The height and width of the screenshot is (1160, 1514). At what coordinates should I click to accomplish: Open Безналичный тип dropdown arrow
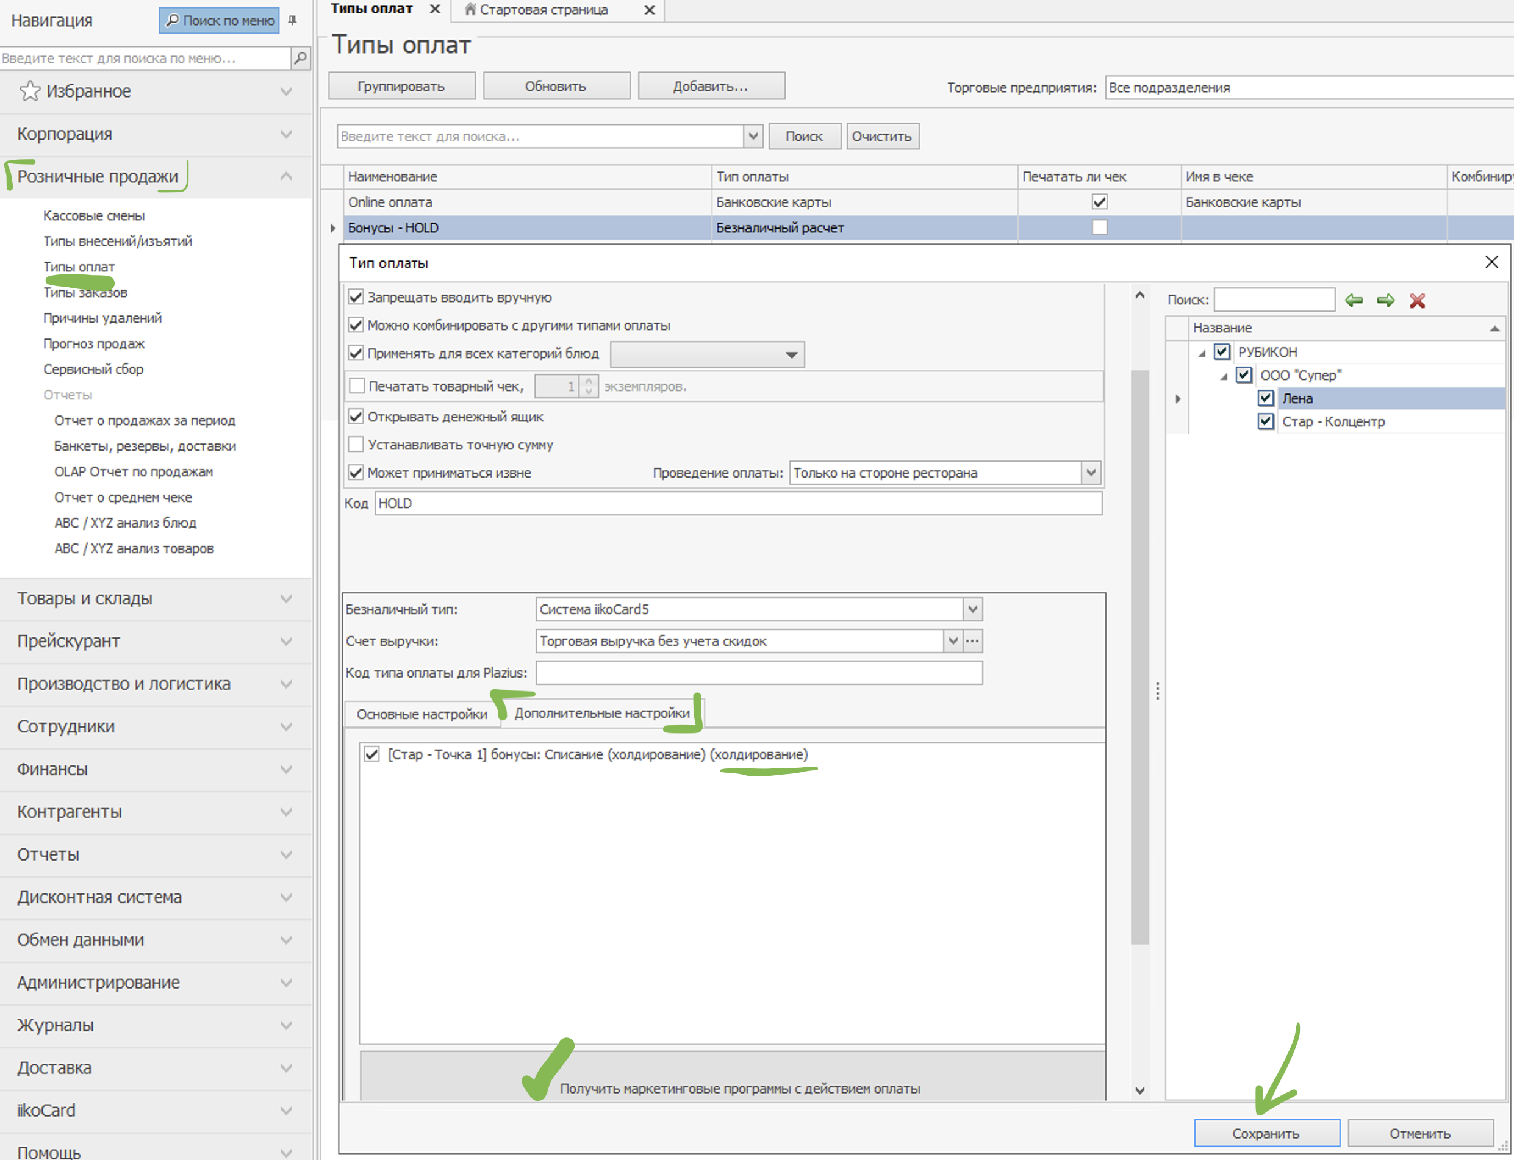(972, 609)
